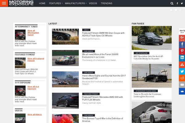The image size is (185, 123).
Task: Open Burnout Tug-of-War article headline
Action: tap(103, 120)
